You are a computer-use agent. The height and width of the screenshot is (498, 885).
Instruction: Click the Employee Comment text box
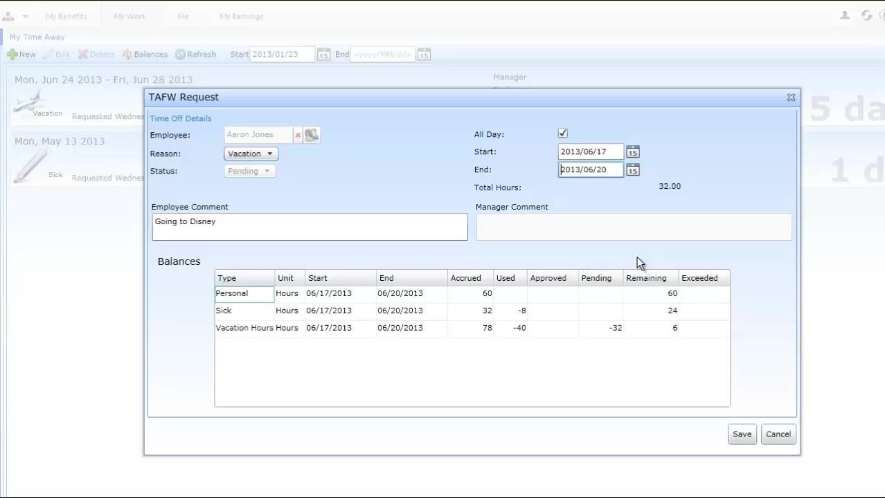tap(310, 227)
